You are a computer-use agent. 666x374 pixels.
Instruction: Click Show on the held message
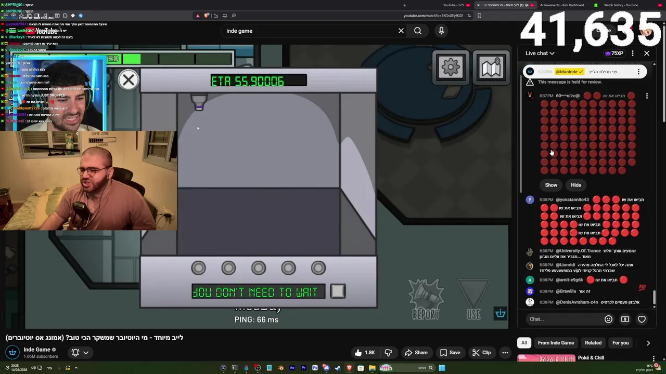click(x=551, y=185)
